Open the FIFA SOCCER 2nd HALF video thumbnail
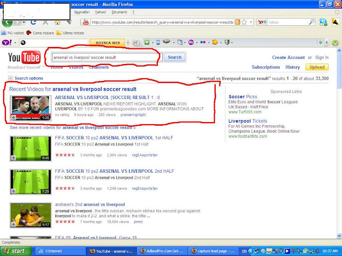 (30, 182)
